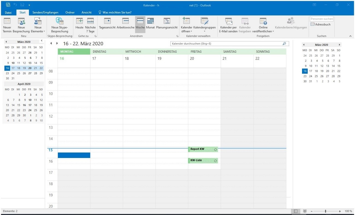Click the Personen suchen field
Image resolution: width=355 pixels, height=215 pixels.
(322, 19)
